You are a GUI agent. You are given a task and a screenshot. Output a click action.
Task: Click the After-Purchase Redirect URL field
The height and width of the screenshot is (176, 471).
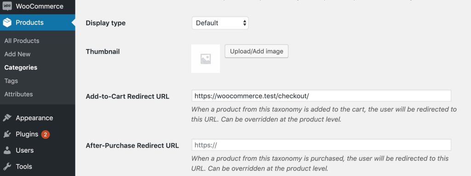click(x=322, y=145)
